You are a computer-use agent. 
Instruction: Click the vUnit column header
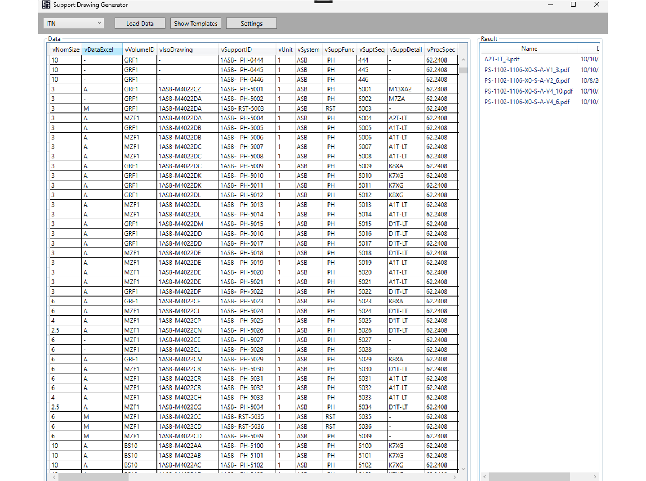click(285, 49)
